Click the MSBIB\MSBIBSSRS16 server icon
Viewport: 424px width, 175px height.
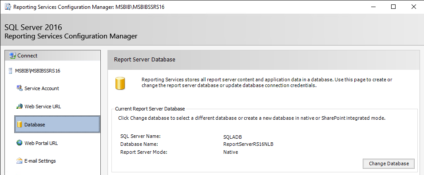[11, 71]
